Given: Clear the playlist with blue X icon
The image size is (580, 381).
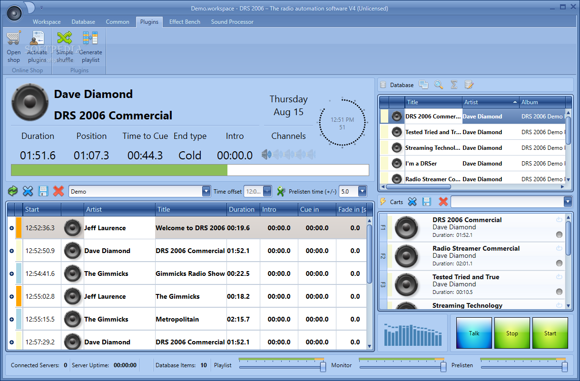Looking at the screenshot, I should 28,191.
